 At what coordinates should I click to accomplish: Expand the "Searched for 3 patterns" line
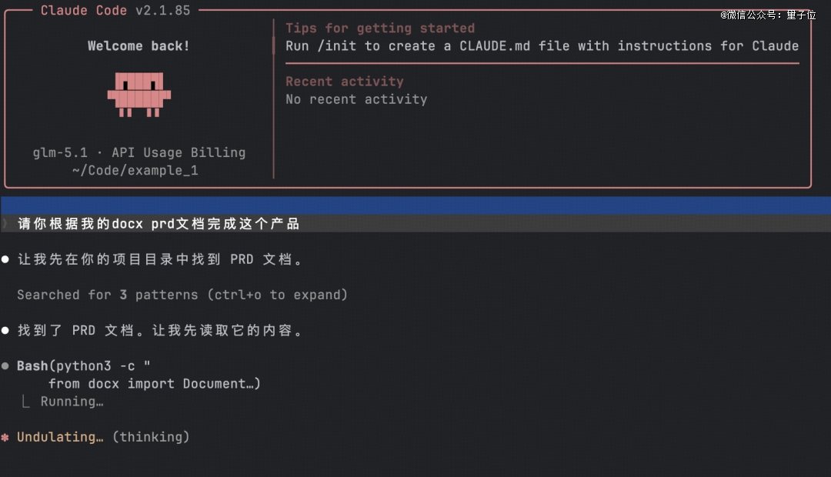[182, 295]
